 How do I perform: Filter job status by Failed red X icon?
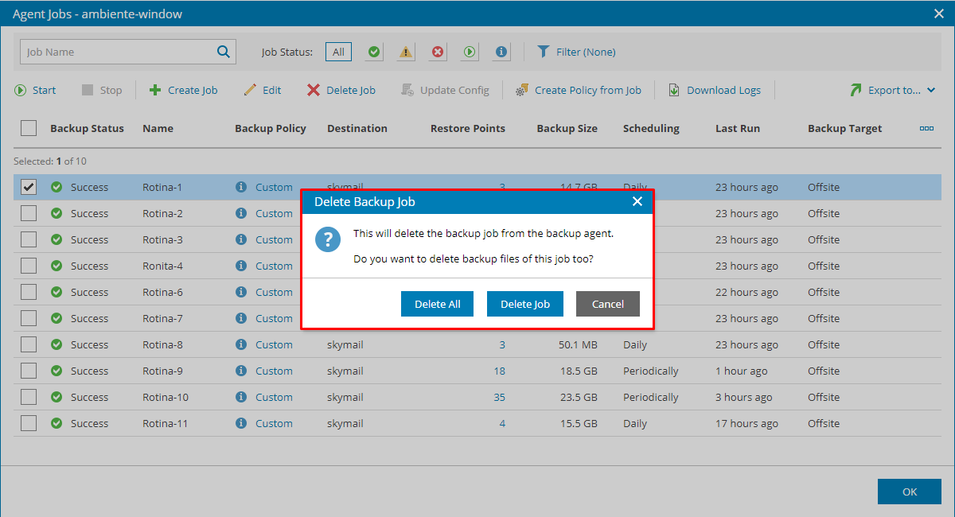coord(438,52)
